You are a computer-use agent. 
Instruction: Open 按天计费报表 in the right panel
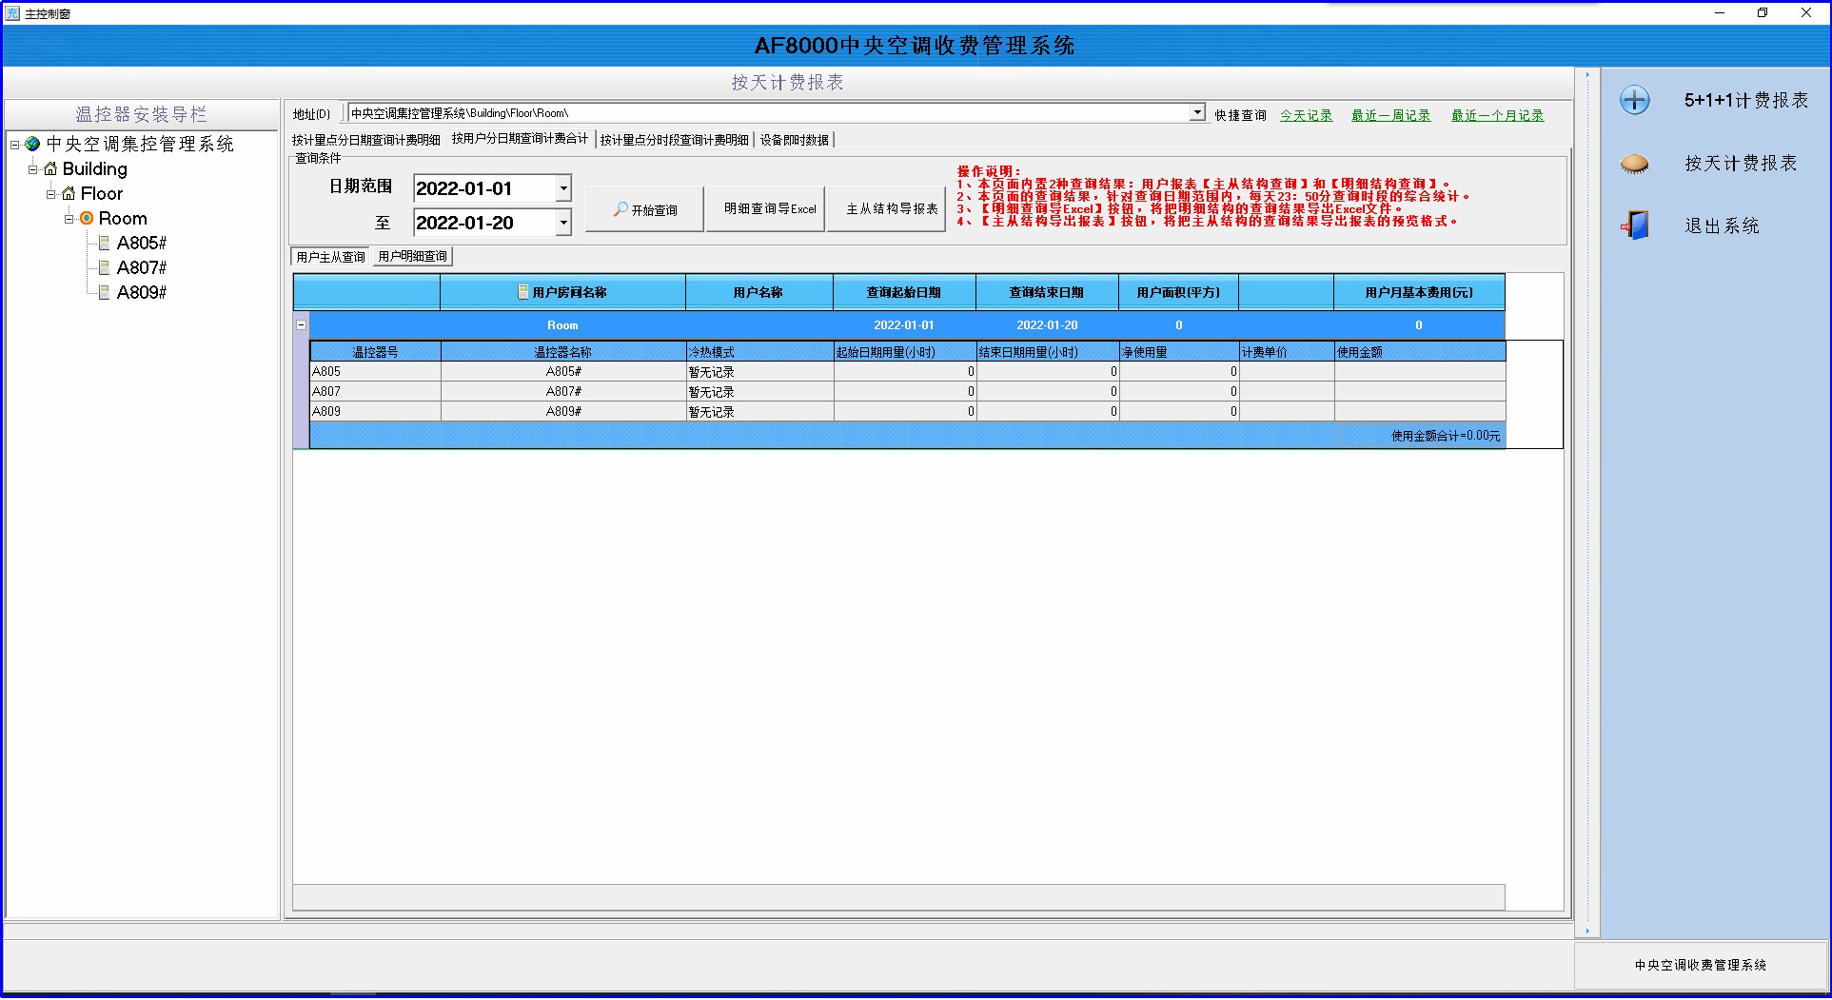point(1741,164)
